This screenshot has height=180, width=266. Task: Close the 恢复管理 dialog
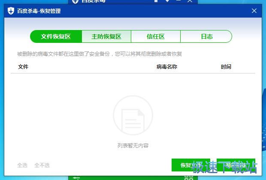(254, 11)
